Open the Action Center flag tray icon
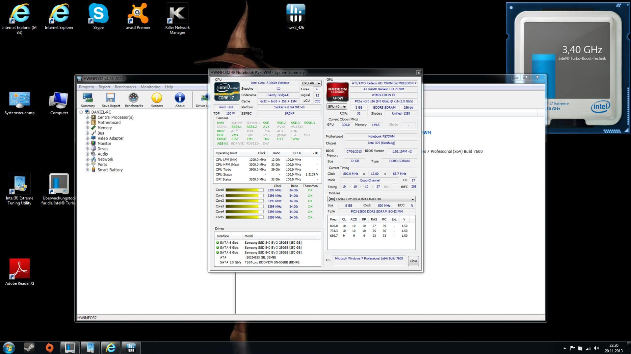 [572, 348]
